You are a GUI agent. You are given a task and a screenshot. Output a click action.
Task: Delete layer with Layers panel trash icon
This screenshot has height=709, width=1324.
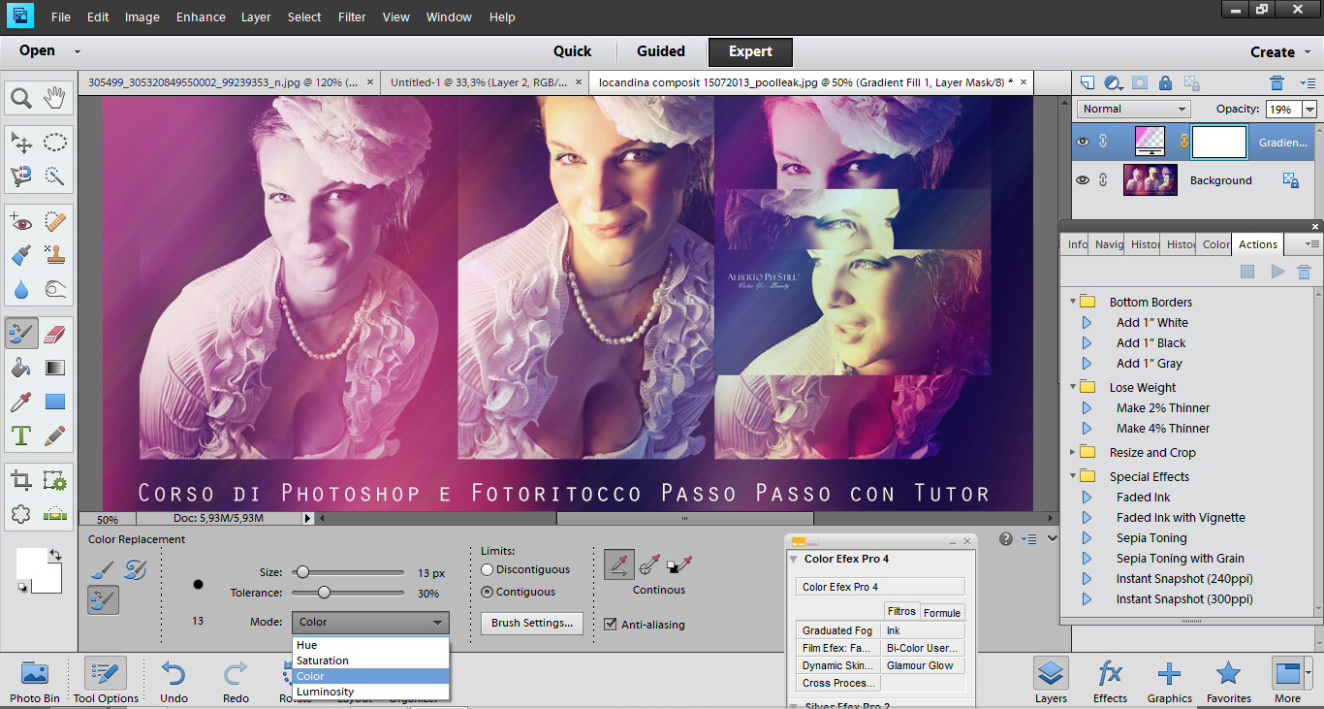point(1277,83)
